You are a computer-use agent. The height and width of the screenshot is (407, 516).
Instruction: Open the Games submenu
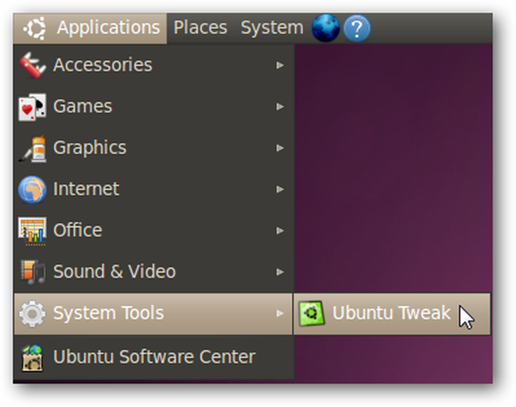(x=153, y=107)
